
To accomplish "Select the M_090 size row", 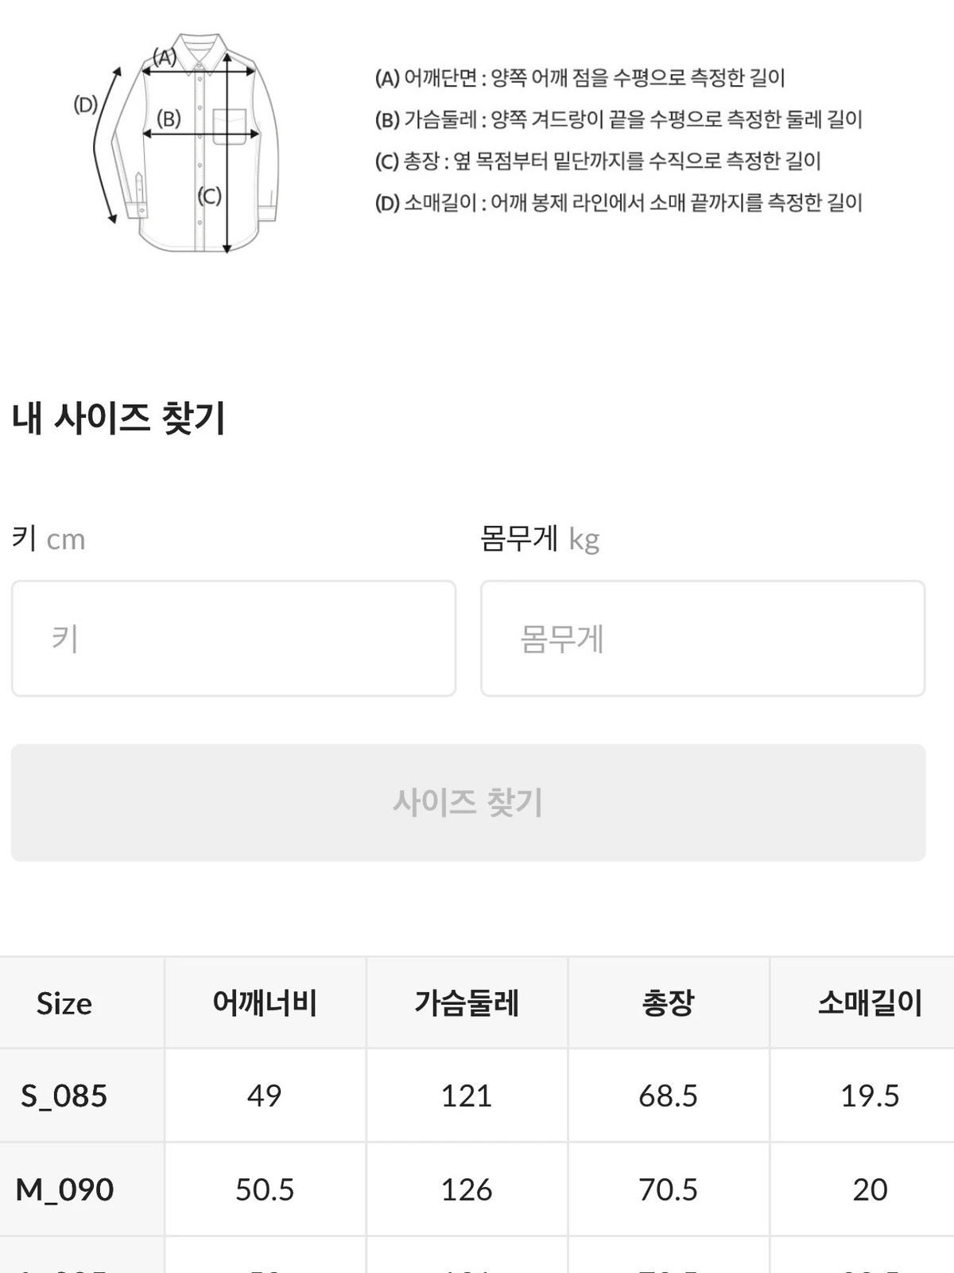I will click(477, 1189).
